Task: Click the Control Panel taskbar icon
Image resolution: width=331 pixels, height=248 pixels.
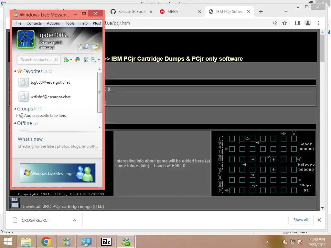Action: tap(86, 242)
